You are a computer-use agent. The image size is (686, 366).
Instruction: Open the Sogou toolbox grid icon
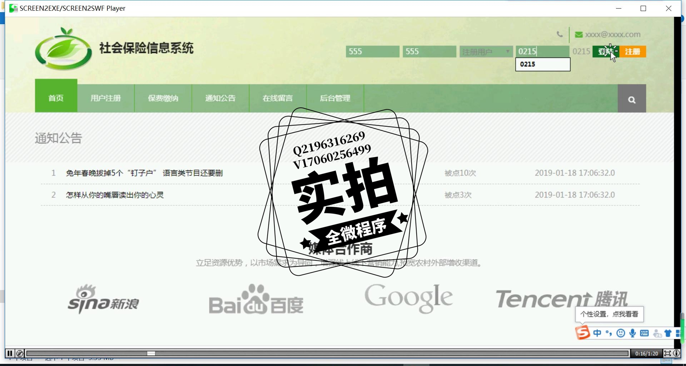tap(678, 334)
